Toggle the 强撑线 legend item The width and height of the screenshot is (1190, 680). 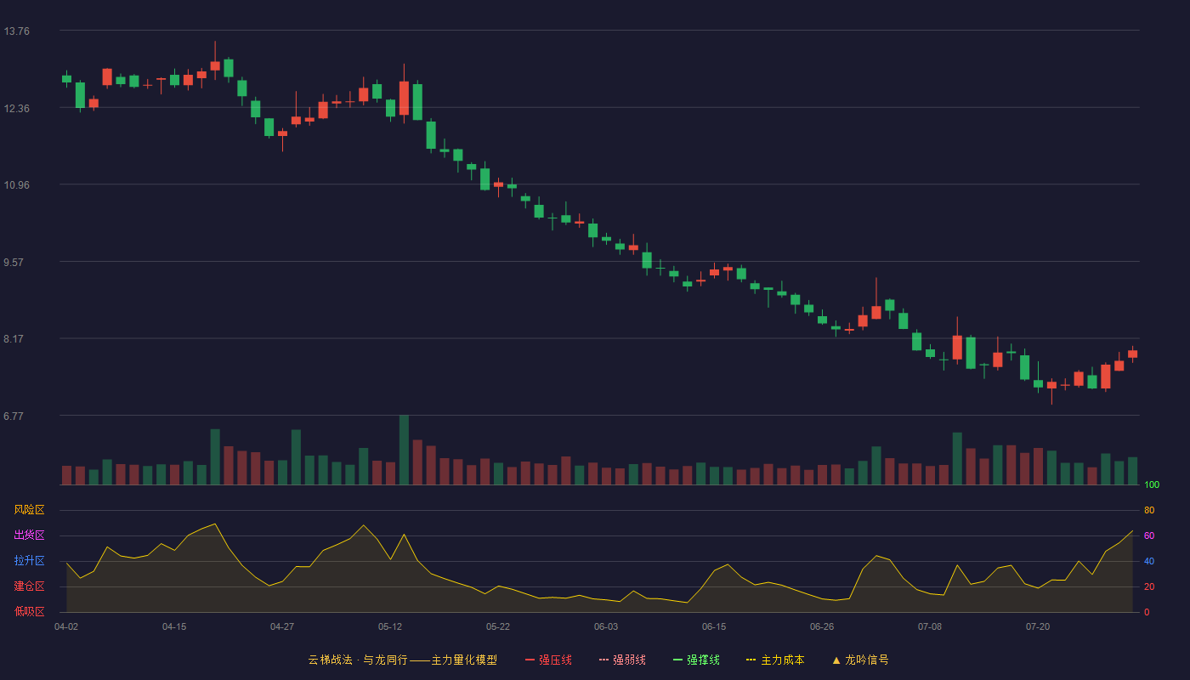click(696, 660)
